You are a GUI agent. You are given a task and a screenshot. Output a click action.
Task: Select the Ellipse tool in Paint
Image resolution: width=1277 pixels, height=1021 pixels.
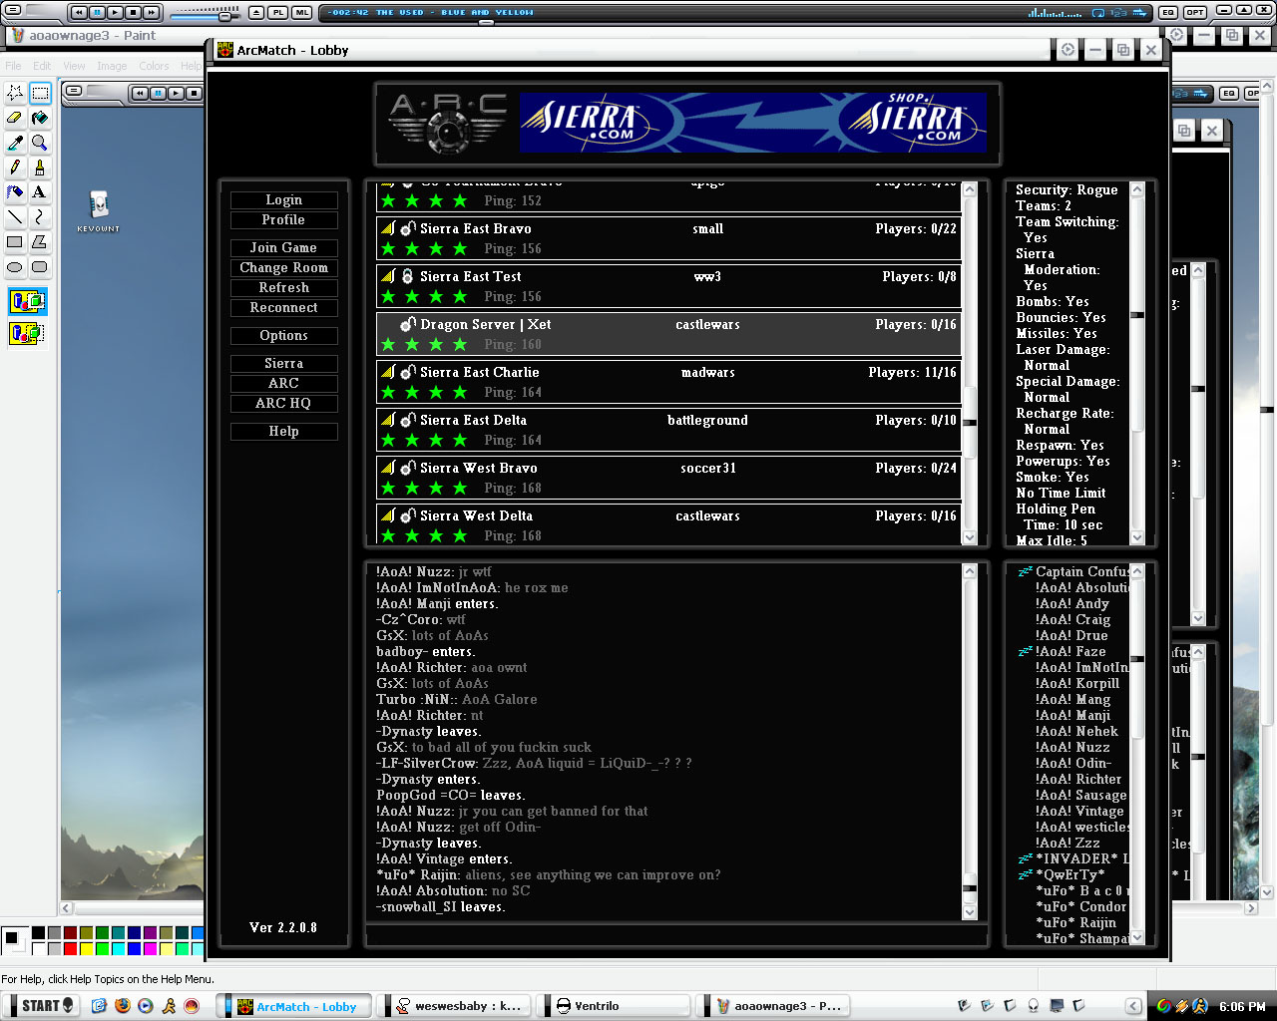tap(15, 267)
